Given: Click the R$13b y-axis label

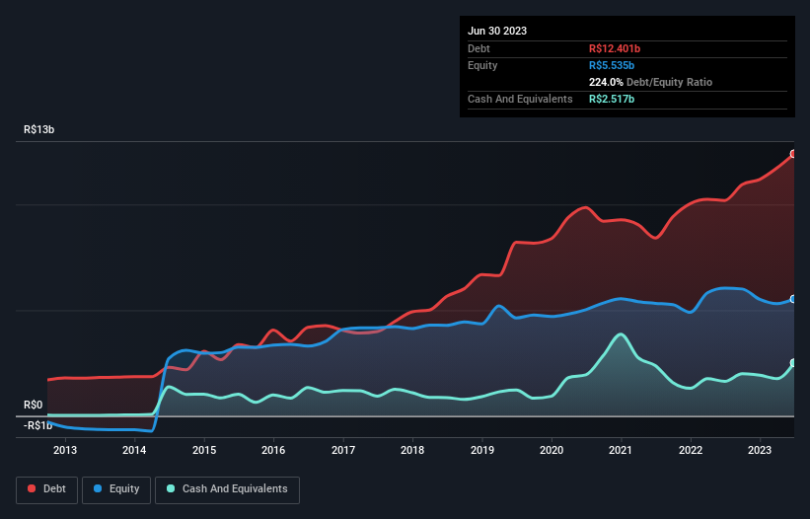Looking at the screenshot, I should (x=39, y=130).
